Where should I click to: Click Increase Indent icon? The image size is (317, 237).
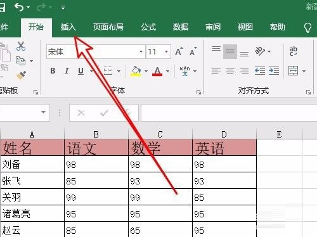[x=274, y=71]
